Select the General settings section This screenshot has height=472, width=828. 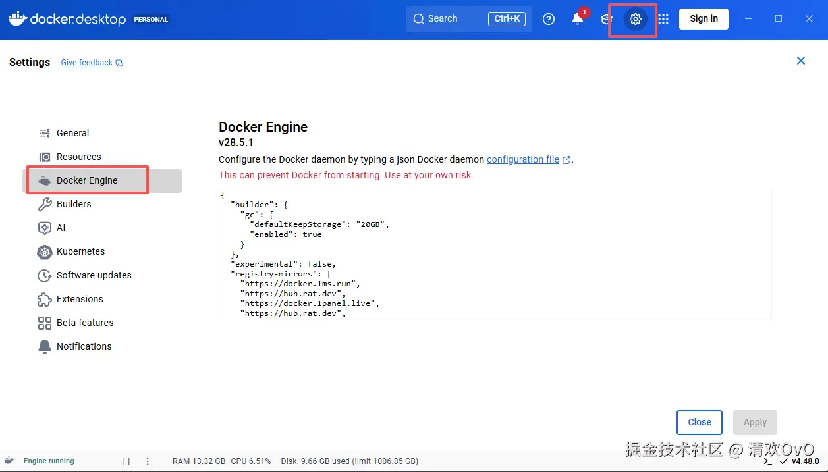coord(72,133)
